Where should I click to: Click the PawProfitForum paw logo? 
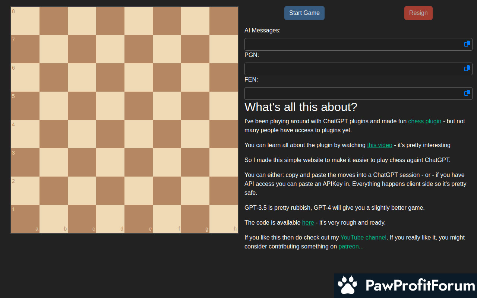347,285
